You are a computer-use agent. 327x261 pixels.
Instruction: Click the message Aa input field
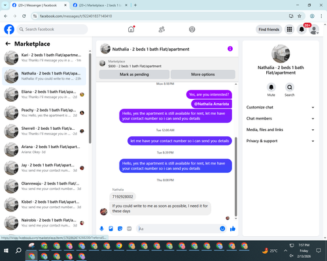tap(178, 228)
